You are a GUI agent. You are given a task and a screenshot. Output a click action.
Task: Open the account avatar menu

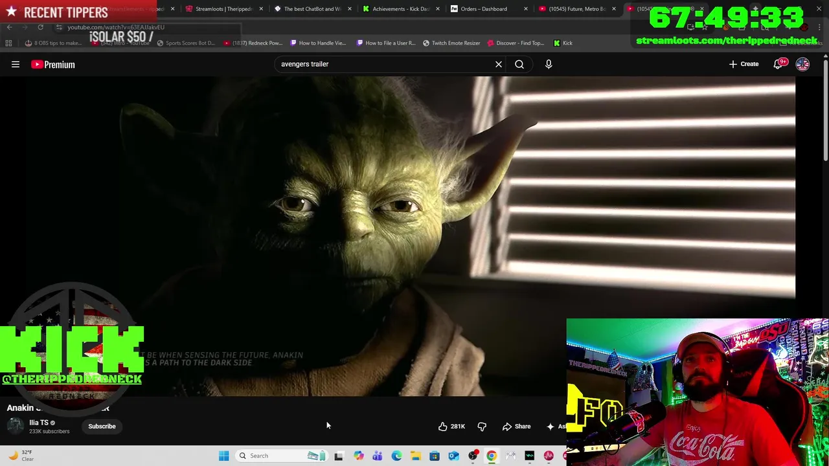pyautogui.click(x=802, y=64)
